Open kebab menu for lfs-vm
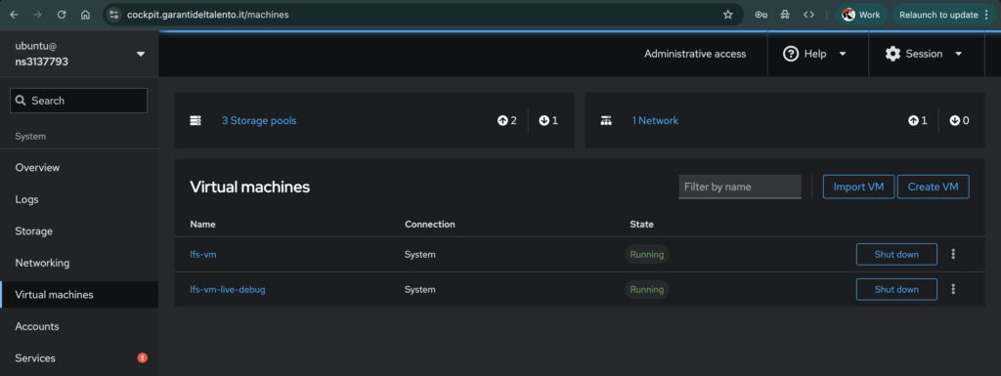Image resolution: width=1001 pixels, height=376 pixels. point(953,254)
